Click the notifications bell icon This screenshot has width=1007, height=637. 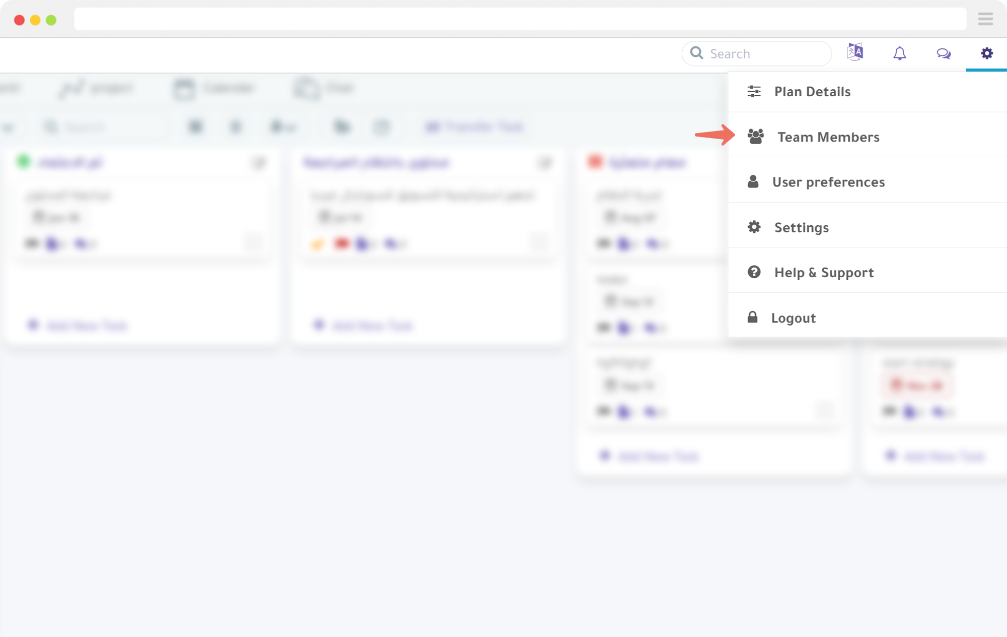[899, 53]
